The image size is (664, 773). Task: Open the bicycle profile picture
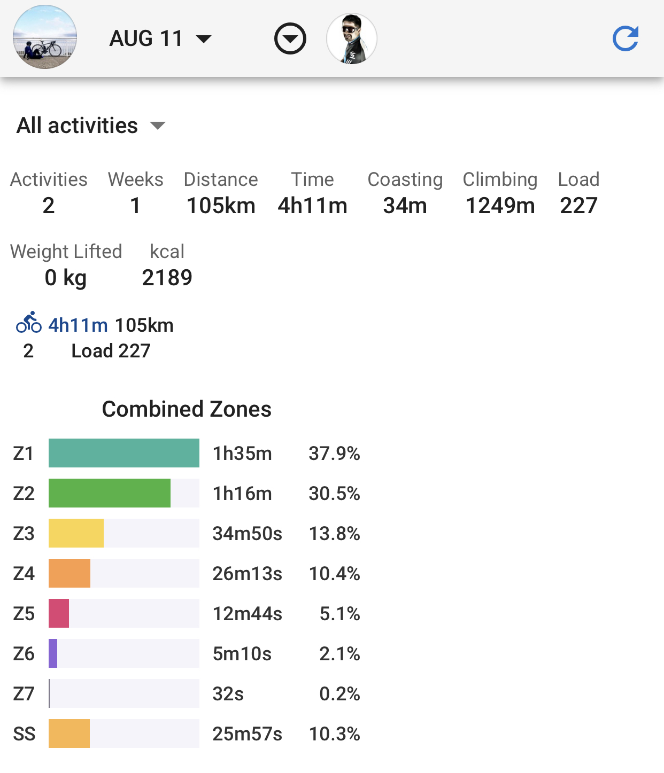45,37
